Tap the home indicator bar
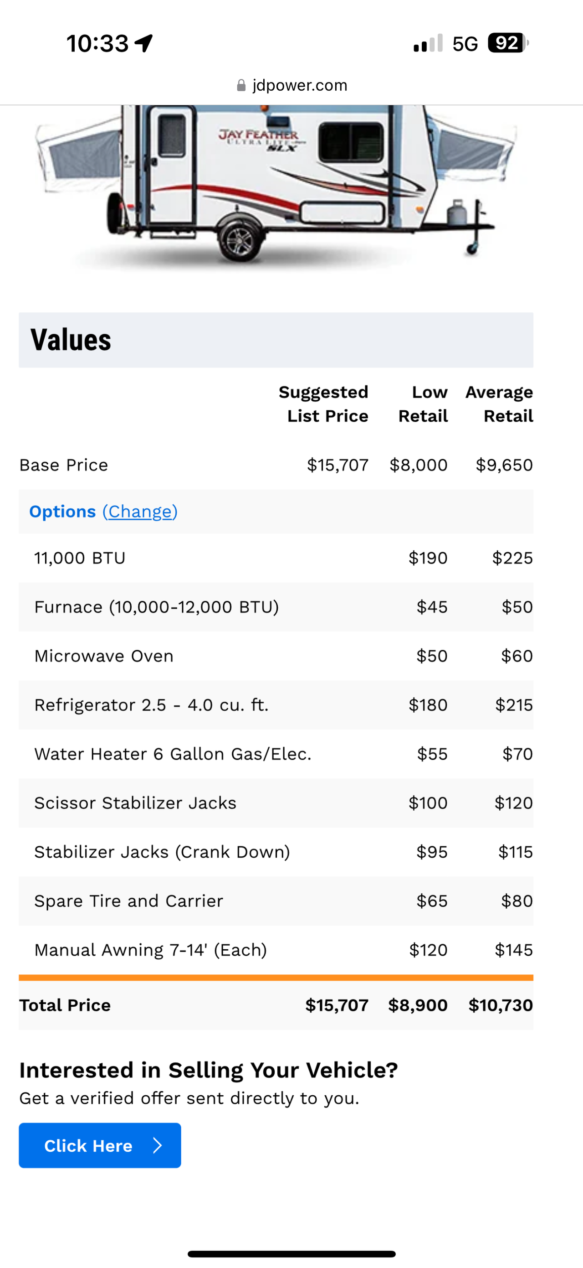 point(291,1253)
